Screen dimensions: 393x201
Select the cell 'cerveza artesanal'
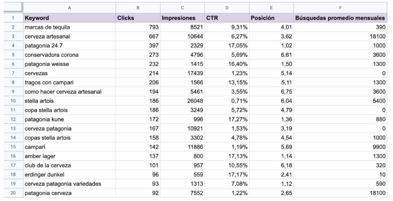(69, 36)
